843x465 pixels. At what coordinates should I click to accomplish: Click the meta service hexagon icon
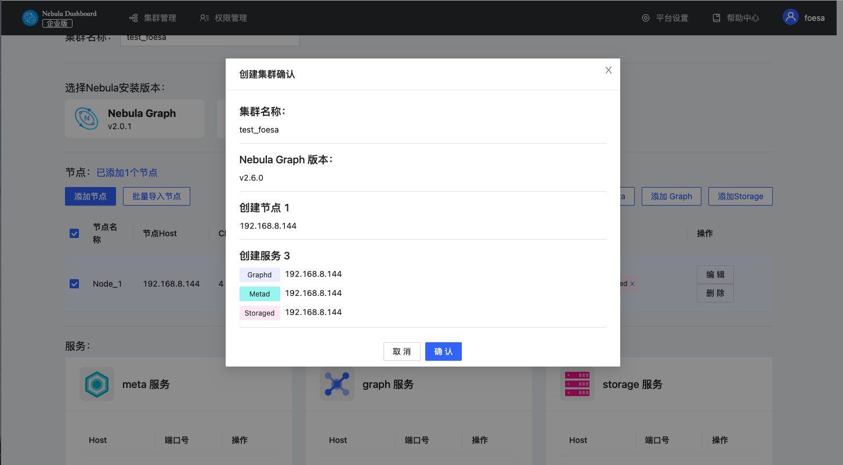pos(97,384)
